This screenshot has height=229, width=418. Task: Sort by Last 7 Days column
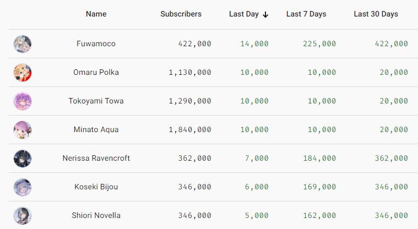click(306, 14)
